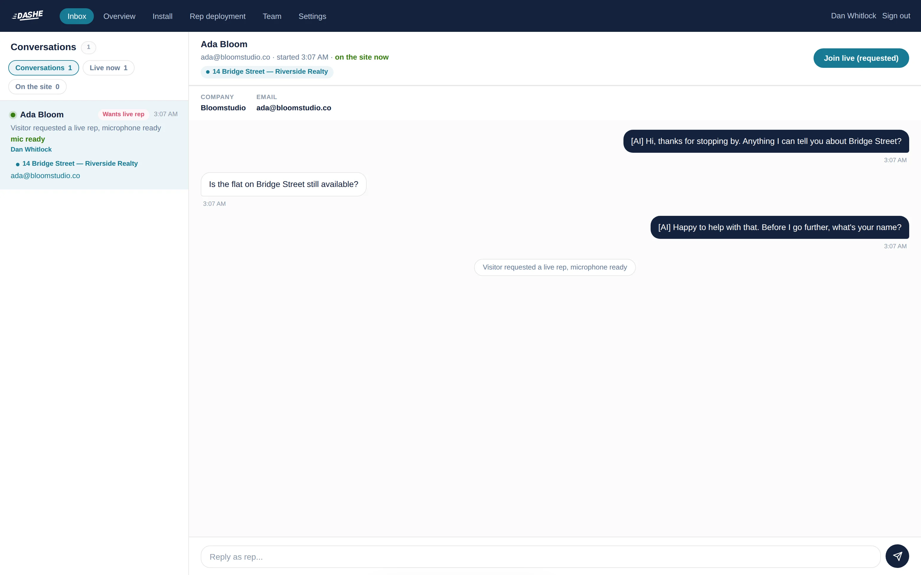Click the green online dot beside Ada Bloom
Viewport: 921px width, 575px height.
point(13,115)
